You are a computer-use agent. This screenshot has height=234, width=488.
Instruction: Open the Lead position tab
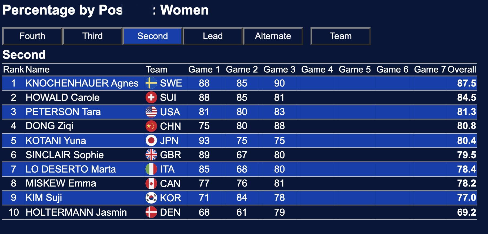(x=213, y=36)
